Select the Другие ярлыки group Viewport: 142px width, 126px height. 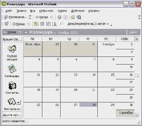(12, 115)
